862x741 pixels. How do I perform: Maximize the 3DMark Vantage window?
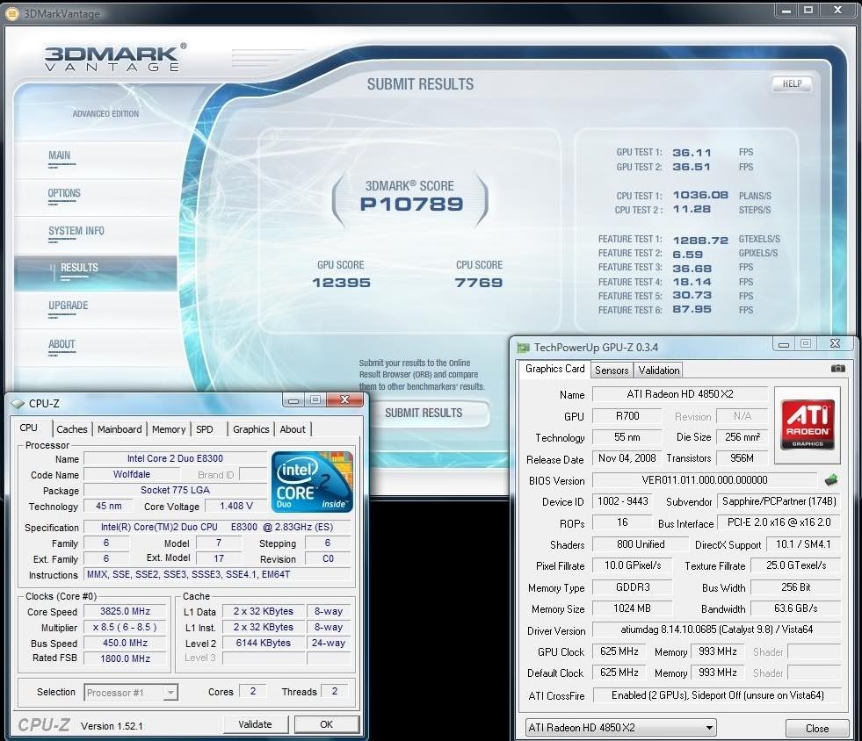click(808, 10)
